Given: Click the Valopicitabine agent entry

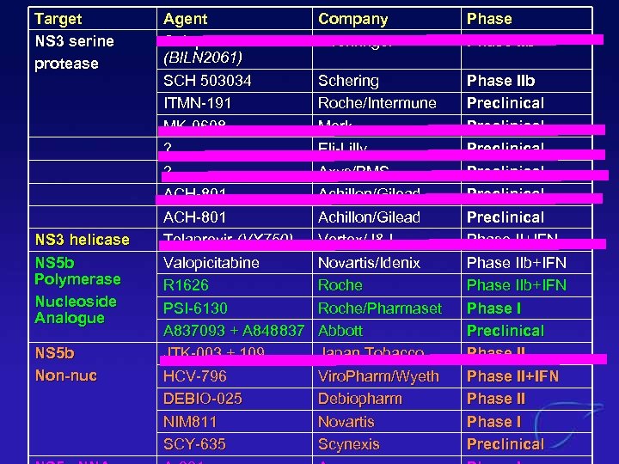Looking at the screenshot, I should tap(211, 263).
